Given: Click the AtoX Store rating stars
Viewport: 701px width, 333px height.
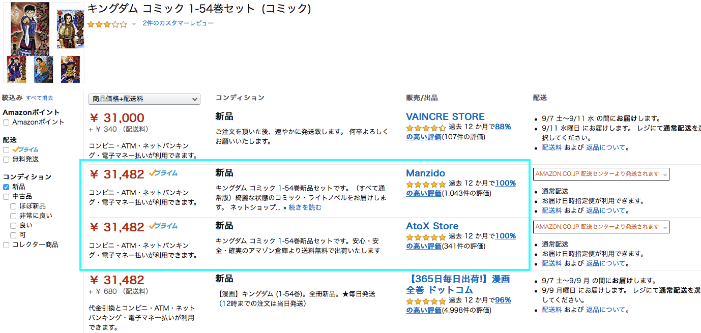Looking at the screenshot, I should click(x=426, y=236).
